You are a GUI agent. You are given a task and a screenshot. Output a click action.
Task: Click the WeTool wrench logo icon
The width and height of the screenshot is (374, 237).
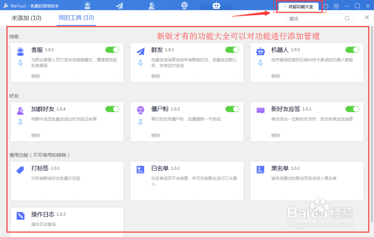click(6, 6)
